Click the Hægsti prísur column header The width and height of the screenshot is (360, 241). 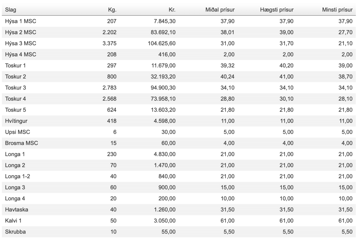(x=277, y=10)
